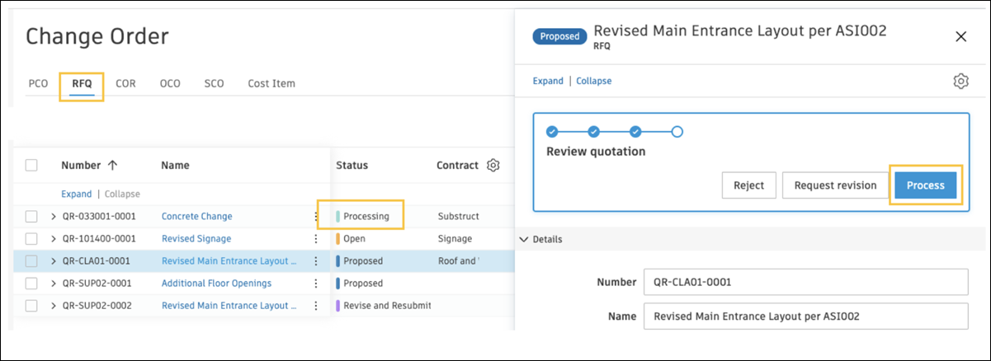Open the table column settings gear

493,165
